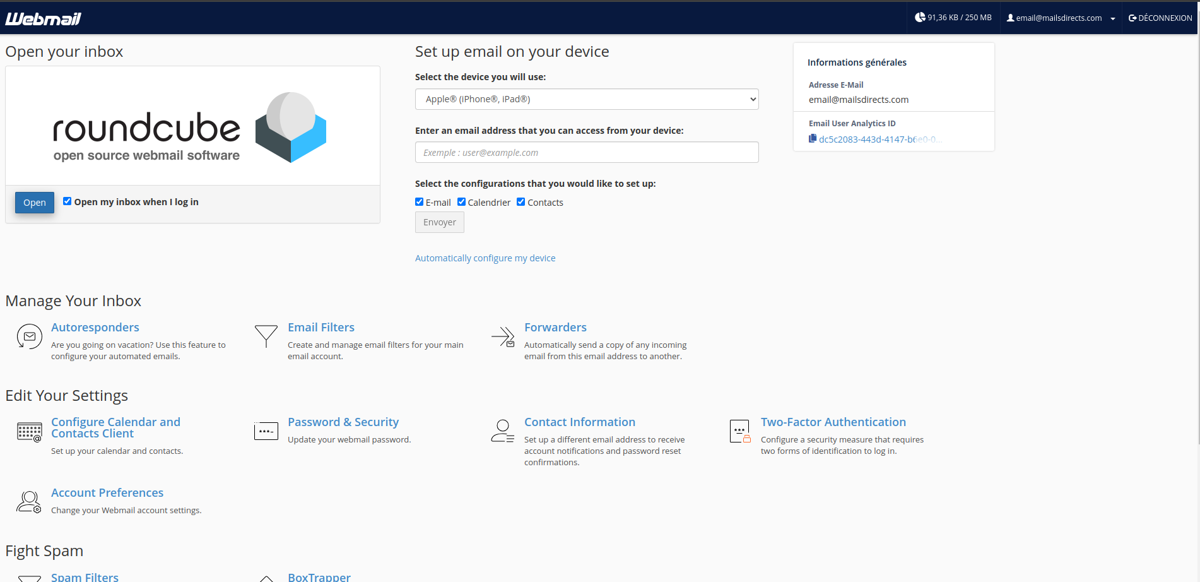Click the Webmail logo
Viewport: 1200px width, 582px height.
point(43,19)
